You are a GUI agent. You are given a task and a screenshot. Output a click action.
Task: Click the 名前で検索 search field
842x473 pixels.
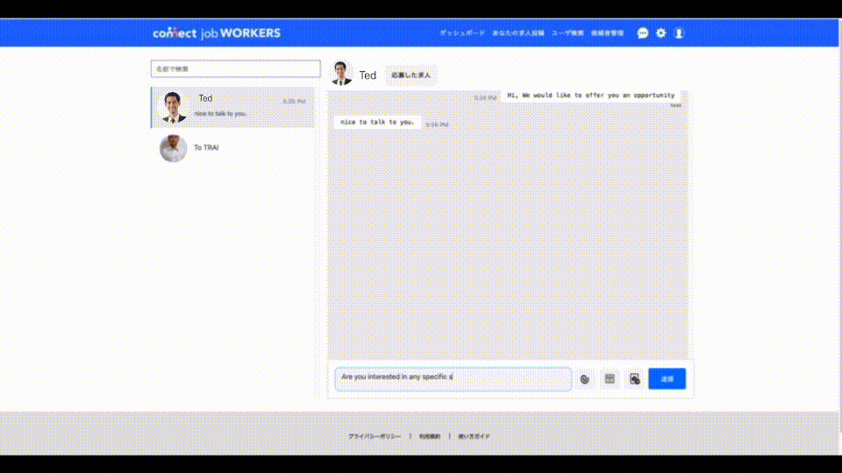point(235,68)
